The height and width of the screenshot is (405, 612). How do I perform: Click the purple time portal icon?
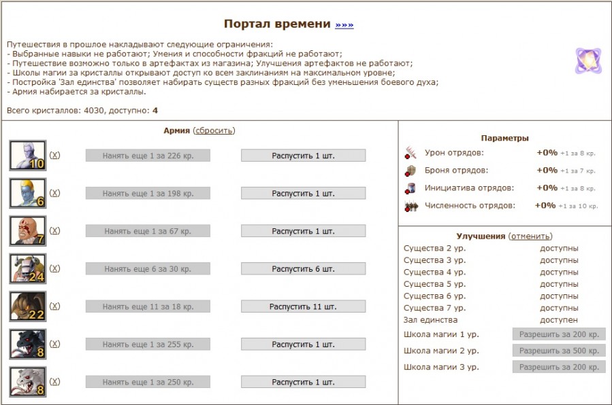coord(588,60)
